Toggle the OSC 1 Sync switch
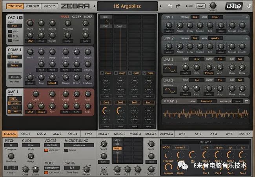255x177 pixels. point(10,36)
